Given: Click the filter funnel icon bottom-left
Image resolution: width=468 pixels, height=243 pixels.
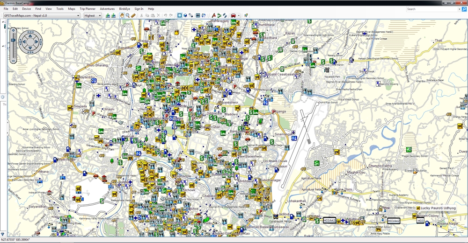Looking at the screenshot, I should [3, 235].
